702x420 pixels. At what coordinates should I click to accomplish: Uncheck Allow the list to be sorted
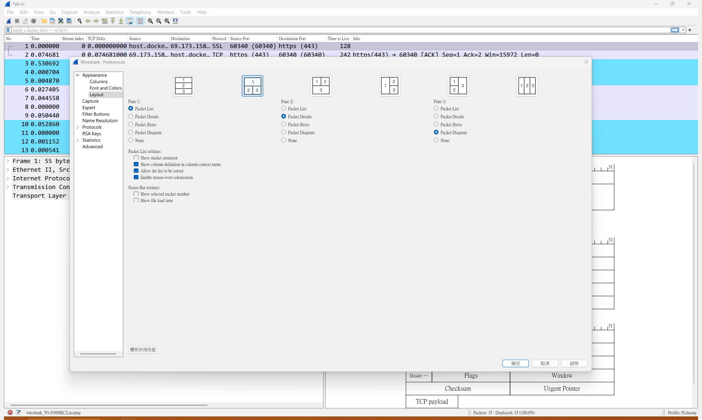(136, 171)
